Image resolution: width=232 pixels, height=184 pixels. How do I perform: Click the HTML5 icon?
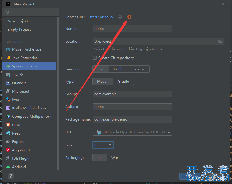click(8, 125)
